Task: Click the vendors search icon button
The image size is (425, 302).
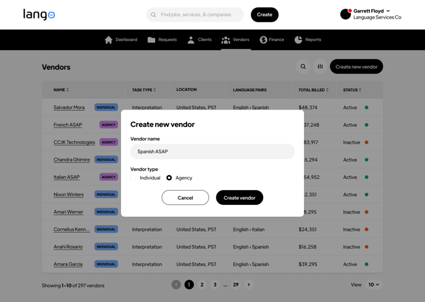Action: coord(303,67)
